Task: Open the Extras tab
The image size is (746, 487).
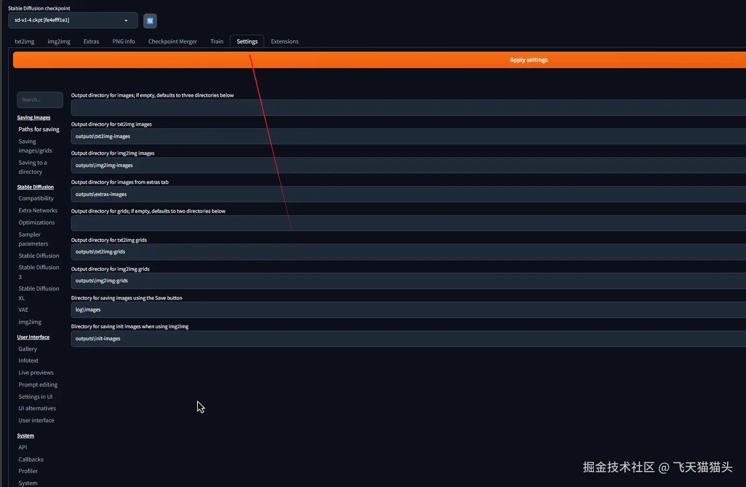Action: tap(91, 42)
